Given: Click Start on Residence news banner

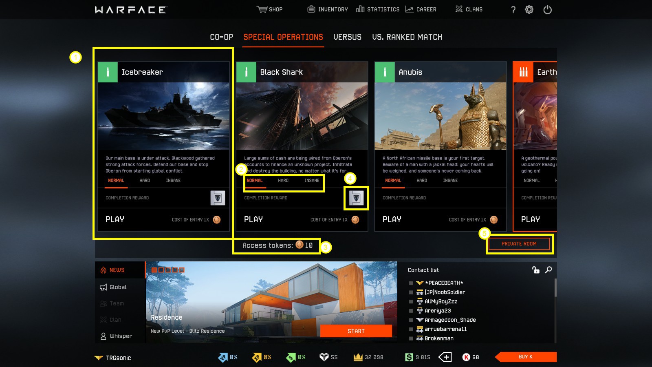Looking at the screenshot, I should point(356,331).
